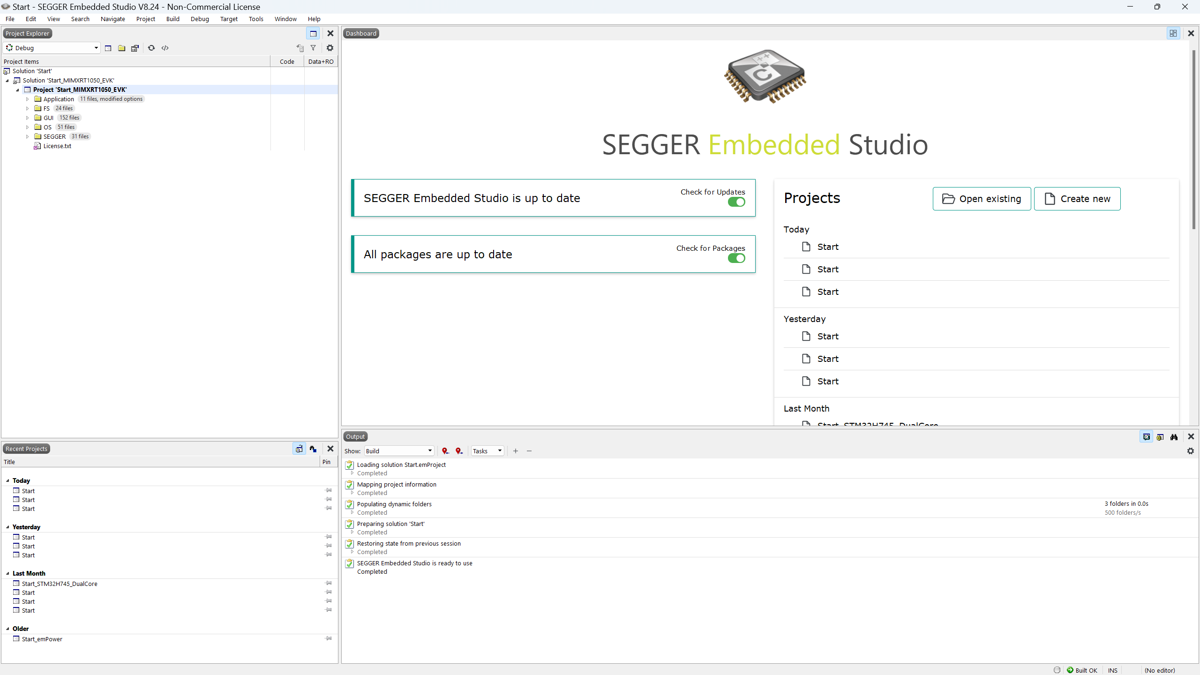This screenshot has width=1200, height=675.
Task: Click the INS indicator in status bar
Action: tap(1113, 670)
